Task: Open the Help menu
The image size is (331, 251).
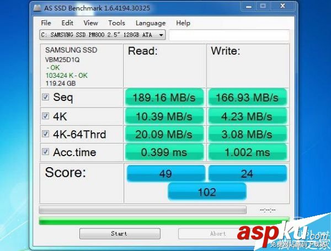Action: click(x=183, y=23)
